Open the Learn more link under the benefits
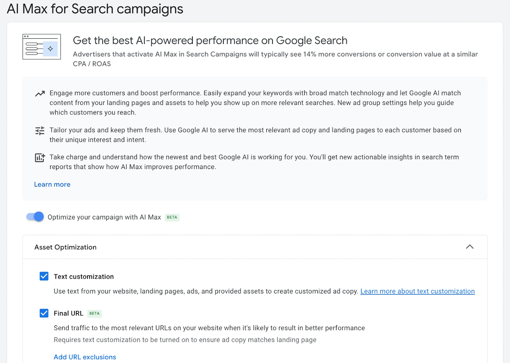Screen dimensions: 510x363 click(x=52, y=184)
